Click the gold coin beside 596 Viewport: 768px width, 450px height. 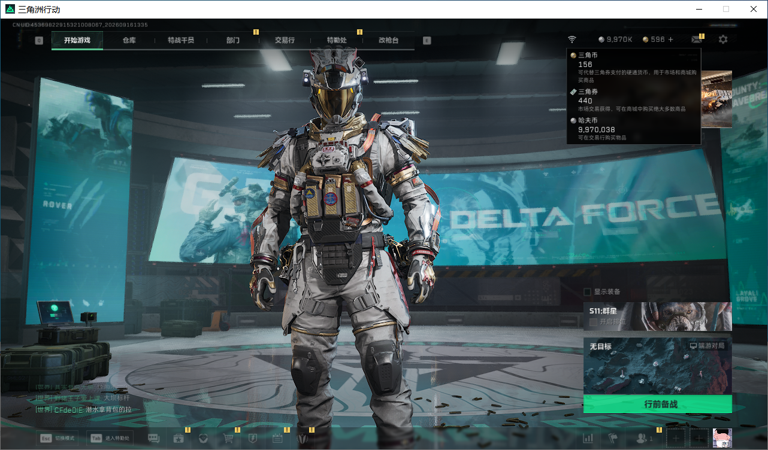[x=645, y=39]
